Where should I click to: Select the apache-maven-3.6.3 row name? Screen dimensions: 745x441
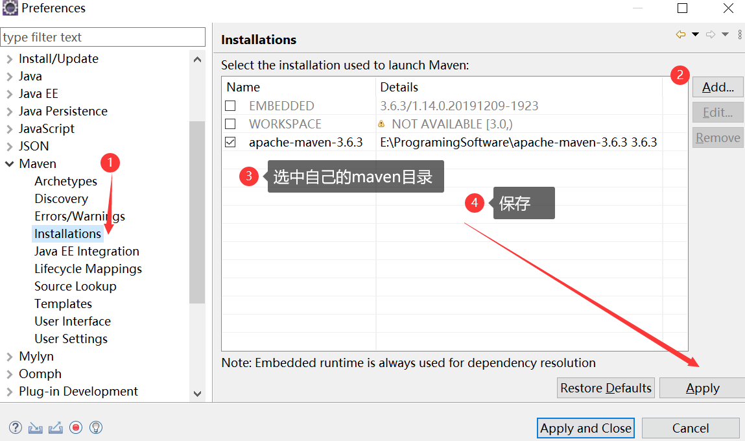[305, 142]
